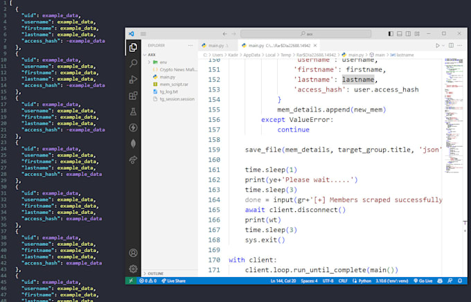Open the hamburger application menu
This screenshot has height=302, width=471.
(x=143, y=34)
